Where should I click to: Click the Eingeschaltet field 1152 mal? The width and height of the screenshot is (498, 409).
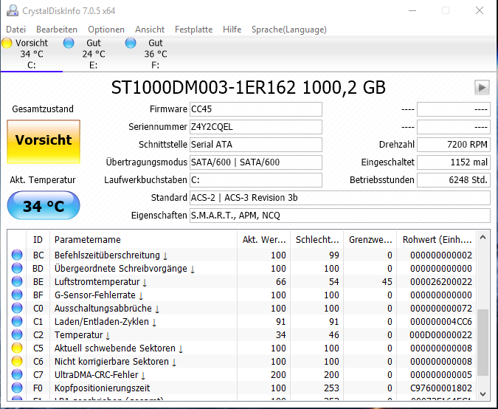pyautogui.click(x=454, y=162)
